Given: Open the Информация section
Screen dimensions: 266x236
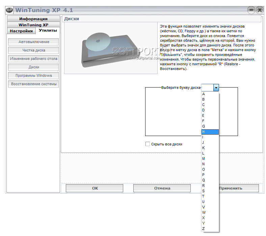Looking at the screenshot, I should click(x=33, y=19).
